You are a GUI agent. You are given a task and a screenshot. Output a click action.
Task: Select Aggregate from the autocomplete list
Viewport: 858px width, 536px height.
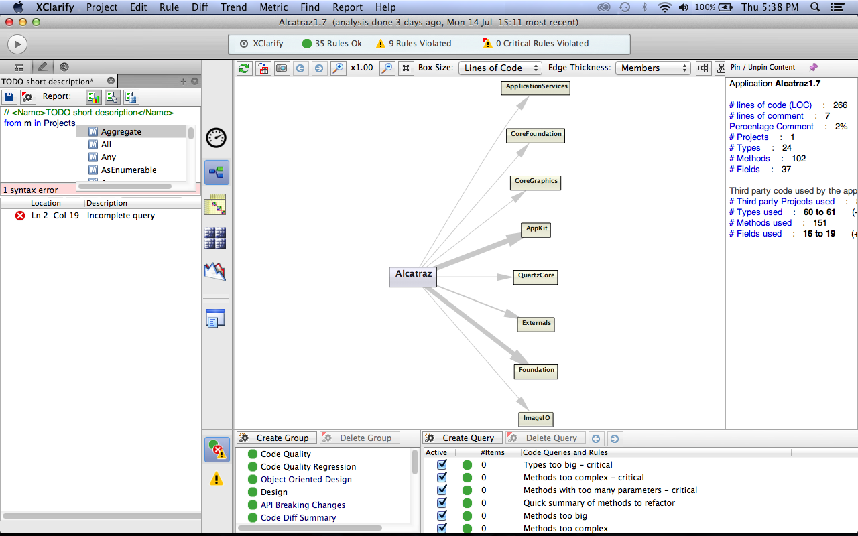click(131, 132)
